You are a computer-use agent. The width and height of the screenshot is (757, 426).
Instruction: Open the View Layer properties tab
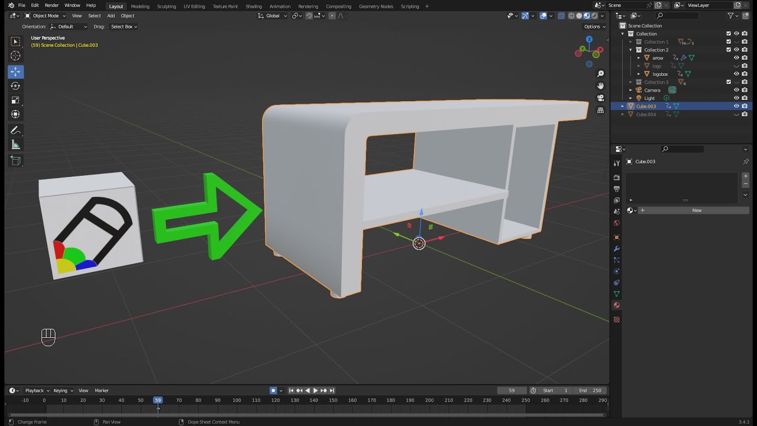(x=617, y=200)
